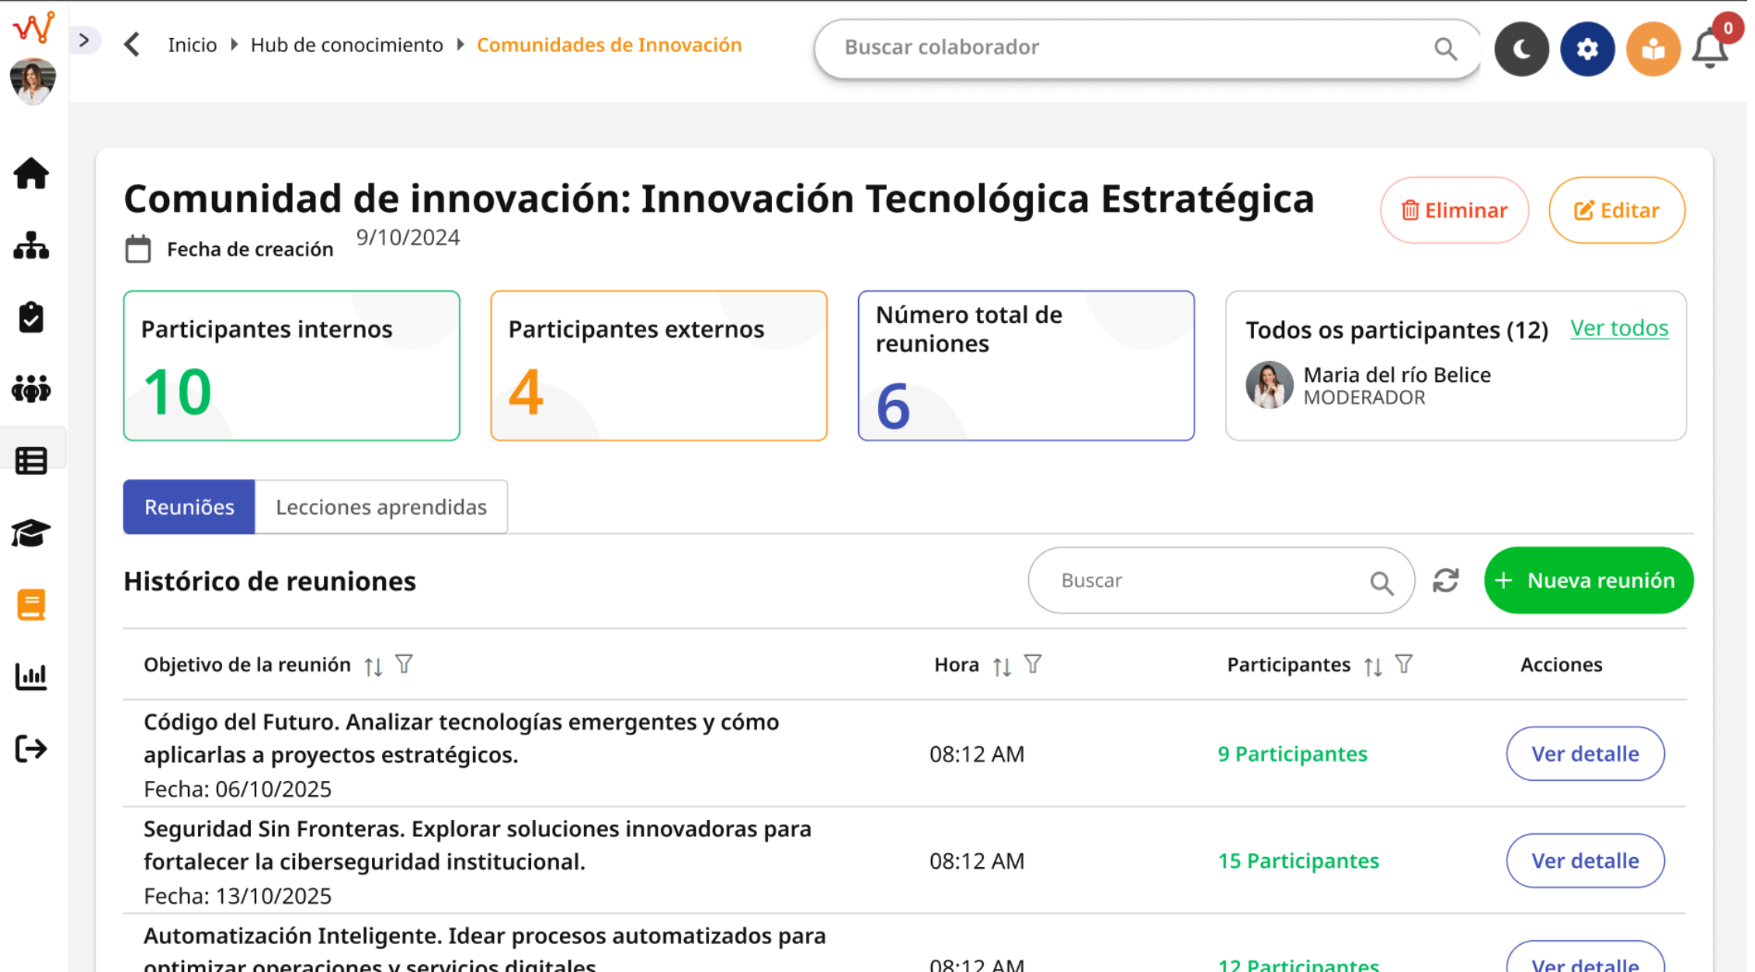Screen dimensions: 1755x972
Task: Switch to the Lecciones aprendidas tab
Action: point(381,507)
